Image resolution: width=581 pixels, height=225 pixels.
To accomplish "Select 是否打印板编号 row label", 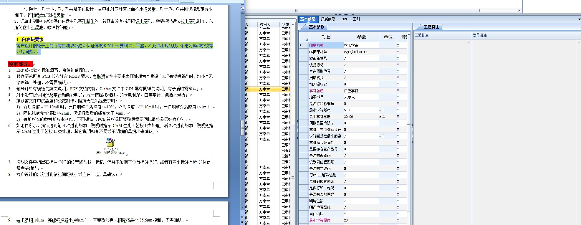I will 326,104.
